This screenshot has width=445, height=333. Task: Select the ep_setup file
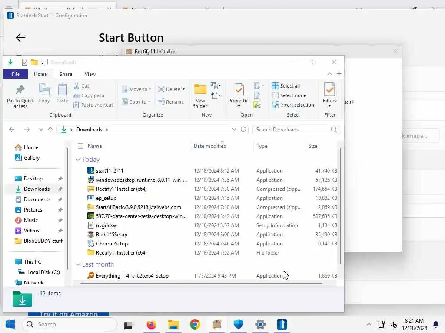[106, 198]
